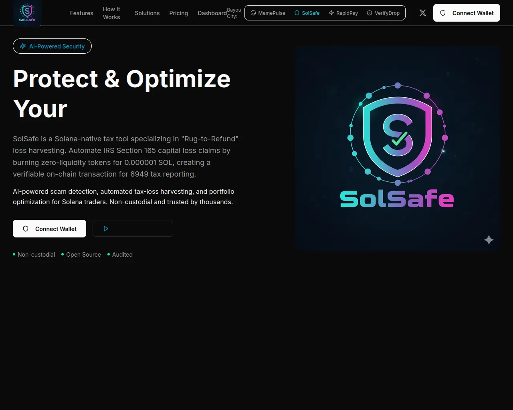Select the SolSafe tab in Bayou City
The height and width of the screenshot is (410, 513).
pos(307,13)
